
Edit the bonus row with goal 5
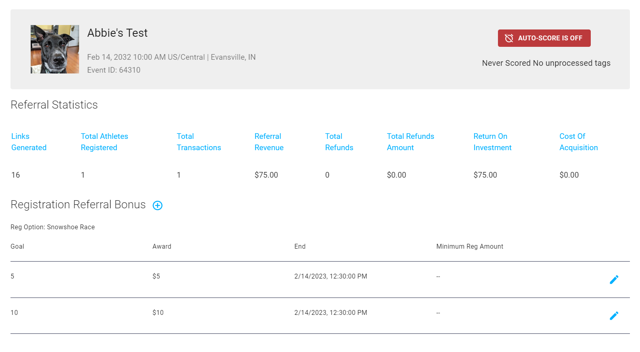614,279
